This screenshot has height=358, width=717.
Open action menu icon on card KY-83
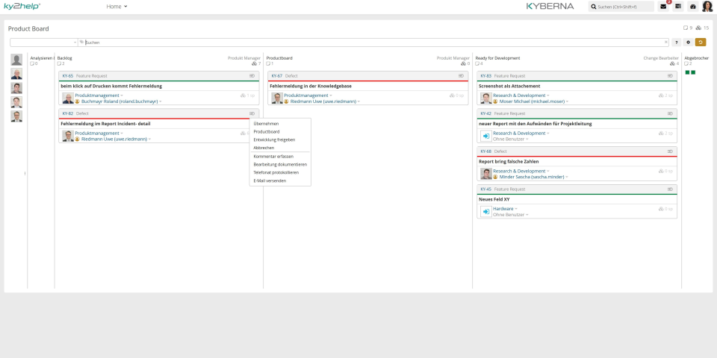pos(670,76)
